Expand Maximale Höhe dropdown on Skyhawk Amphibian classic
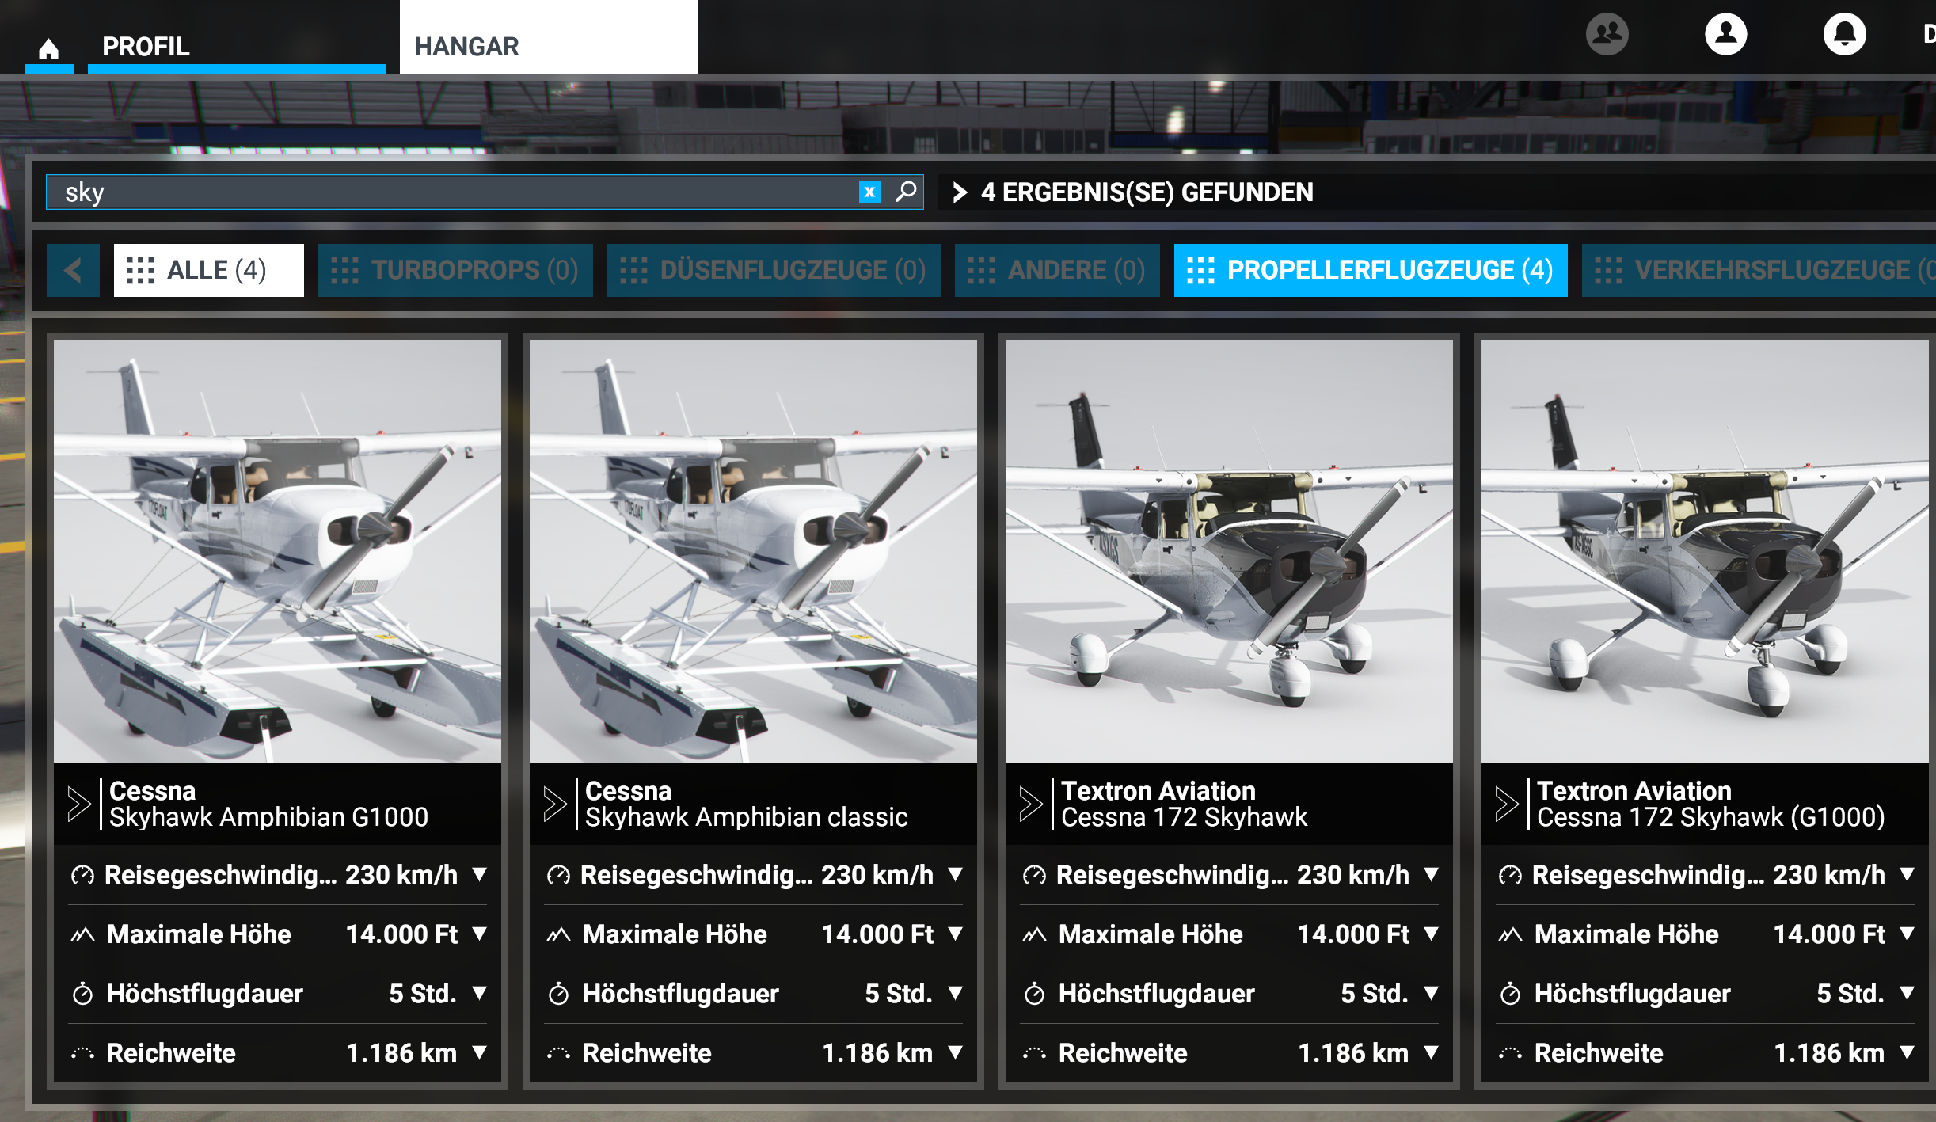 tap(955, 934)
